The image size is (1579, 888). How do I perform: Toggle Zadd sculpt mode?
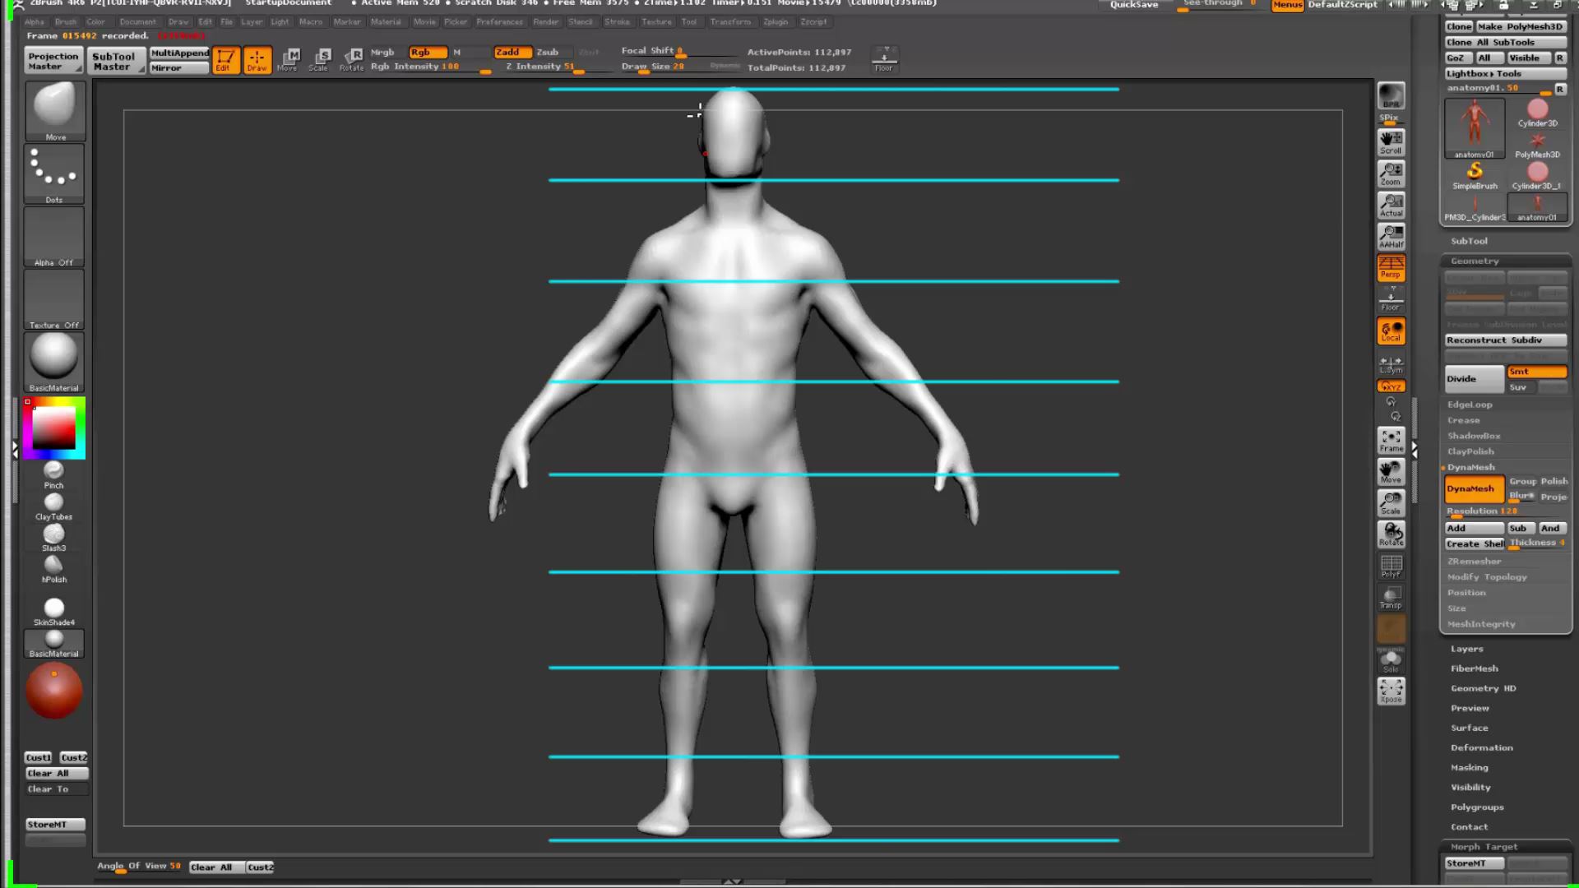512,52
